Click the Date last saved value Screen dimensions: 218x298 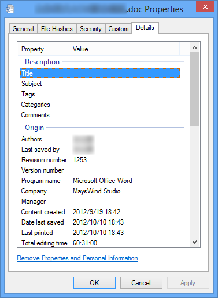pos(98,222)
